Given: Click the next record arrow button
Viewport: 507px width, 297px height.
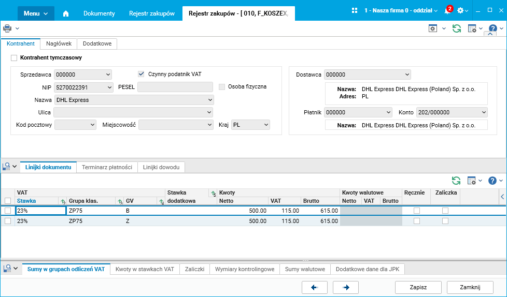Looking at the screenshot, I should (x=346, y=287).
